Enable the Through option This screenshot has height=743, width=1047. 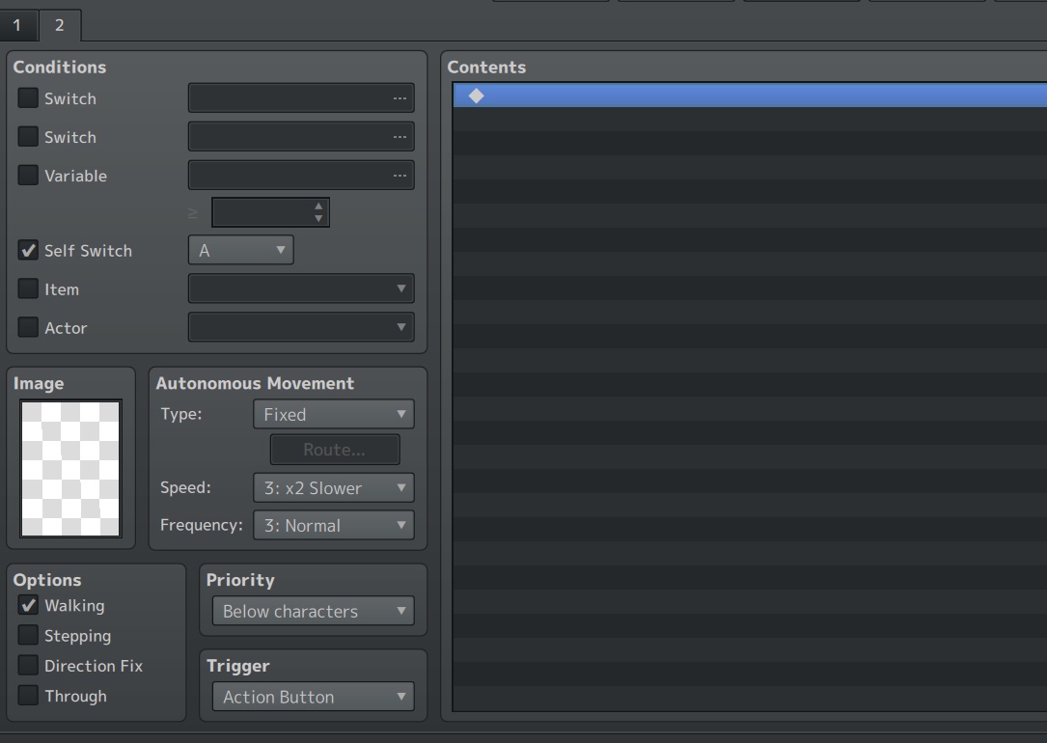pyautogui.click(x=28, y=696)
